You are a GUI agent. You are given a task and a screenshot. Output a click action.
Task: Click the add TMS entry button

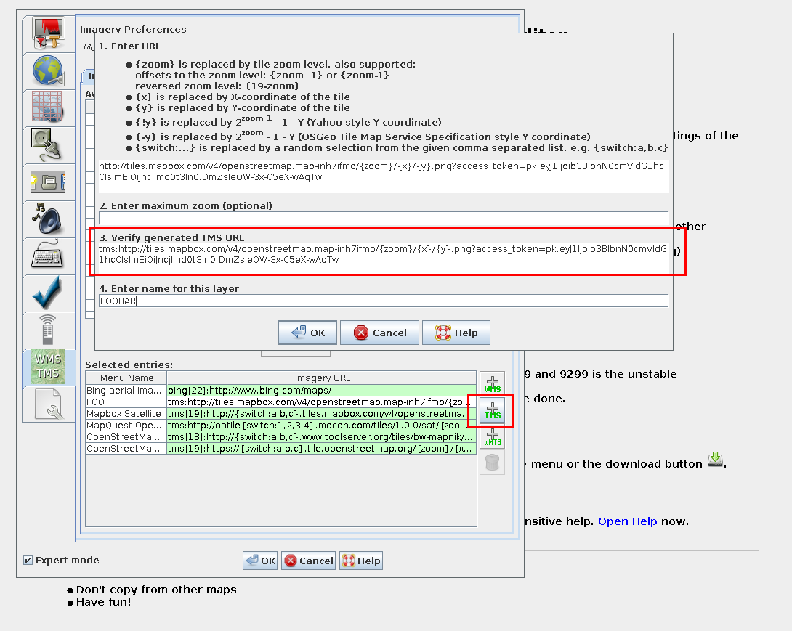pos(493,410)
